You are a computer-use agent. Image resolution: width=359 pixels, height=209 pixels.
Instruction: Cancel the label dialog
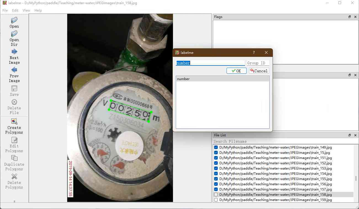259,71
